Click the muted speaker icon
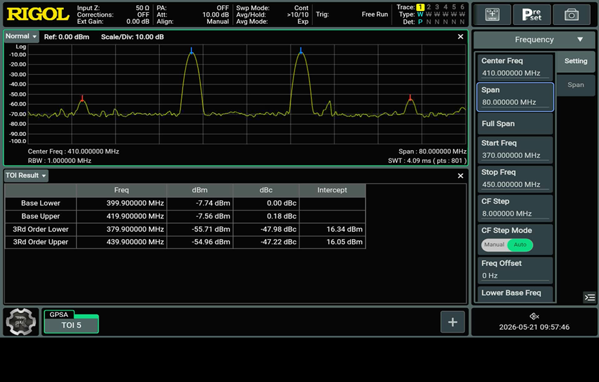This screenshot has width=599, height=382. coord(534,316)
